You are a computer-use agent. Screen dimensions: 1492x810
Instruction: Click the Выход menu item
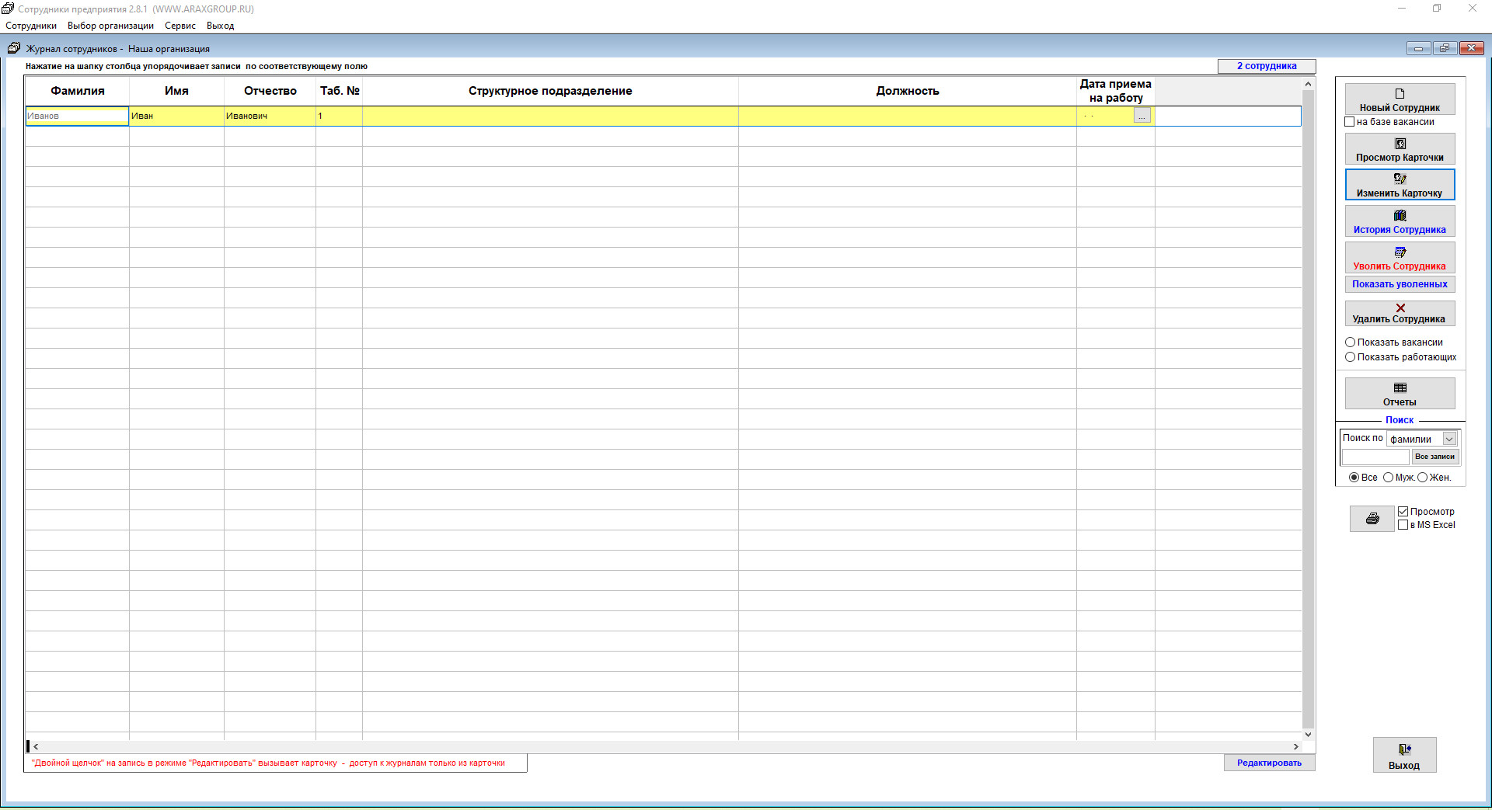click(221, 26)
